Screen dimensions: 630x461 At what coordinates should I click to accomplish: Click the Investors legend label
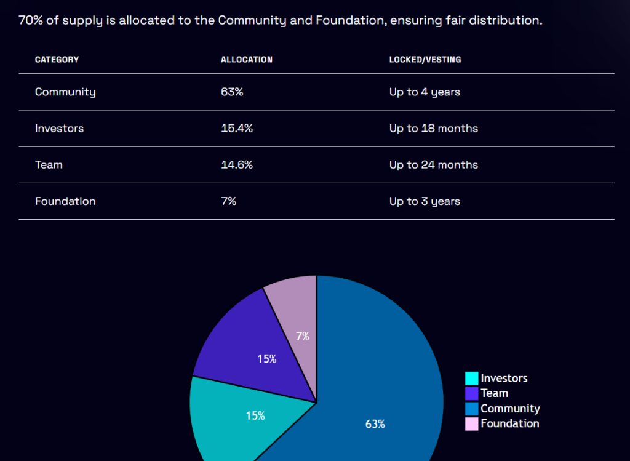coord(504,379)
